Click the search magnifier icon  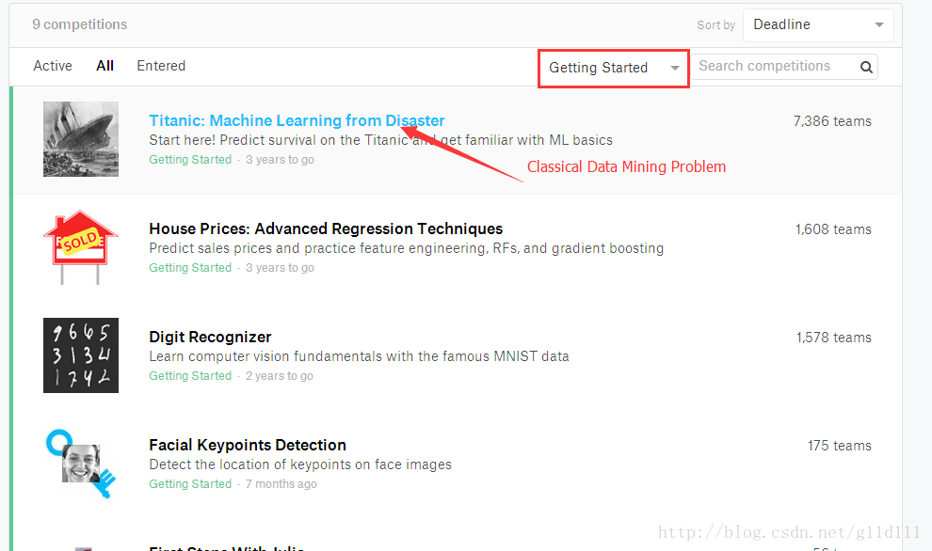[x=866, y=67]
